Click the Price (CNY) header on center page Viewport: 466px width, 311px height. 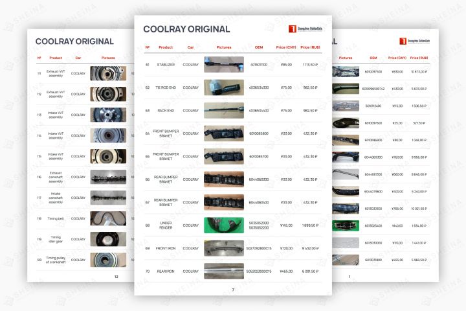coord(286,47)
